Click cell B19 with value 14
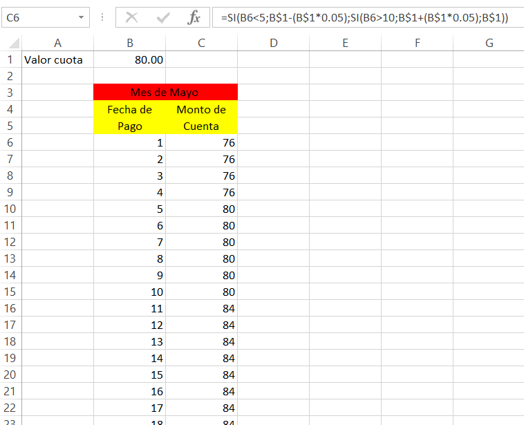The height and width of the screenshot is (425, 524). [x=130, y=358]
